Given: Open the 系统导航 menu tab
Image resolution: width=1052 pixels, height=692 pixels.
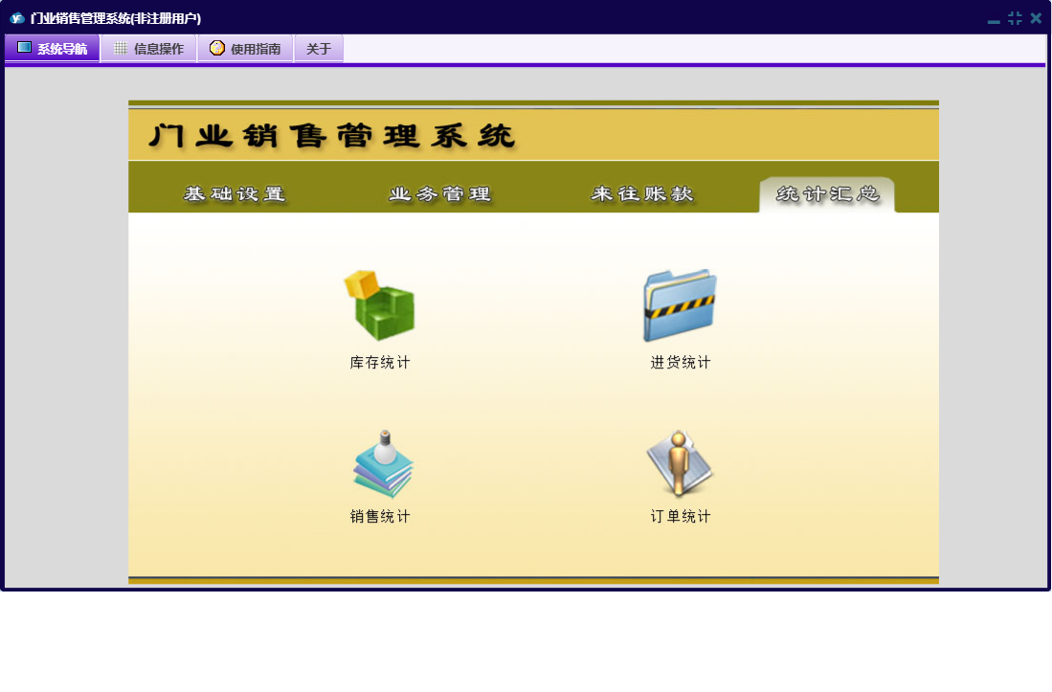Looking at the screenshot, I should coord(53,48).
